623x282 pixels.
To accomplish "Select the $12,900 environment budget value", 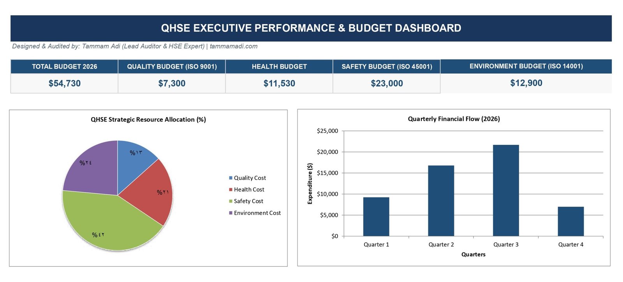I will (x=526, y=83).
